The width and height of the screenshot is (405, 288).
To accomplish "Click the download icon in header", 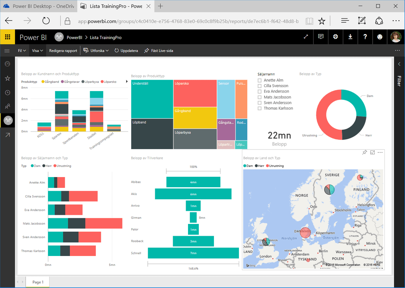I will point(350,37).
